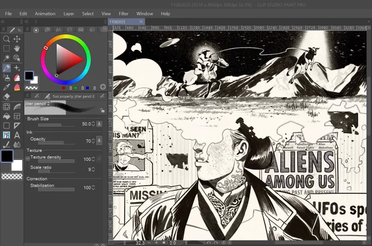Image resolution: width=372 pixels, height=246 pixels.
Task: Click the Brush Size slider
Action: [56, 125]
